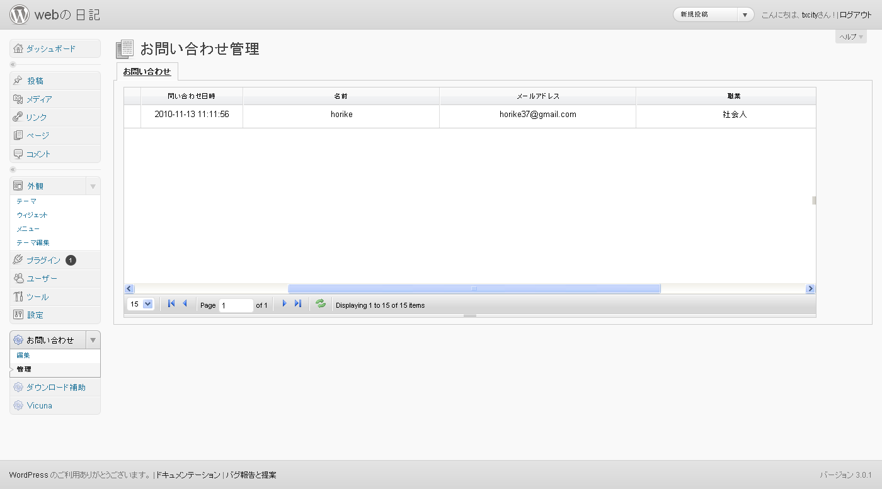
Task: Open the 新規投稿 dropdown arrow
Action: coord(745,14)
